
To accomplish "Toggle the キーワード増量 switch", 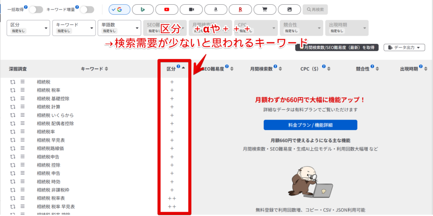I will pyautogui.click(x=87, y=10).
